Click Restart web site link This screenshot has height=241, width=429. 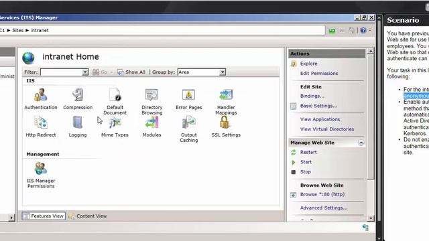pos(308,152)
